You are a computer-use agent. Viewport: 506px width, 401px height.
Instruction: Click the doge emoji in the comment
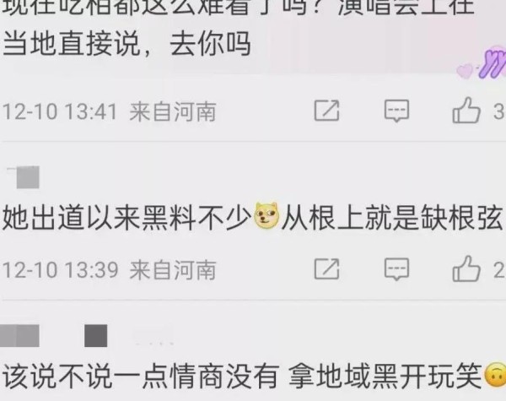266,215
